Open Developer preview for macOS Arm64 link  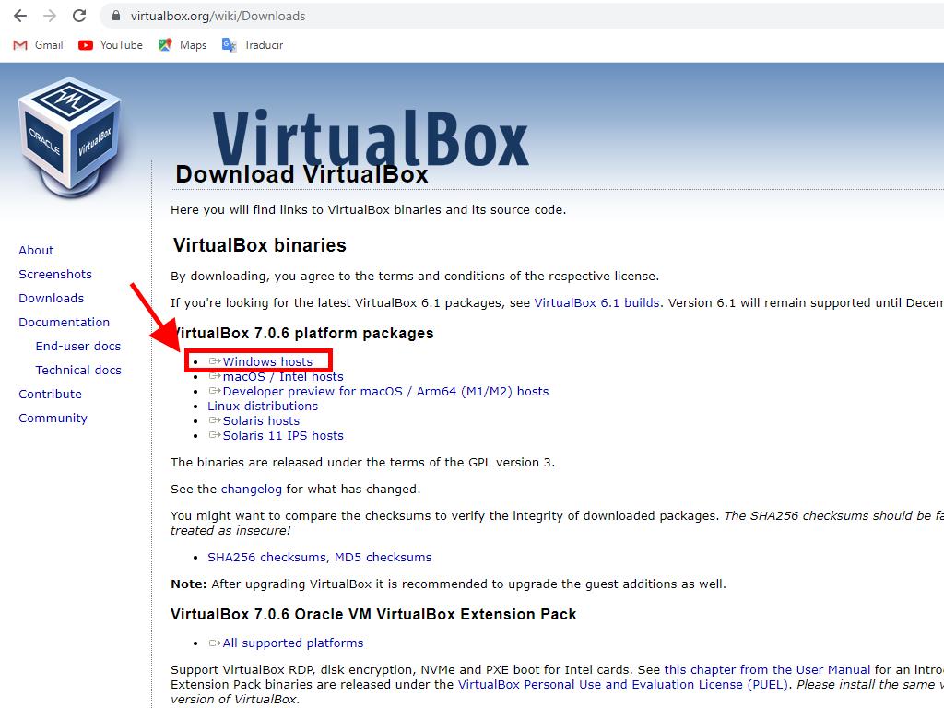coord(386,391)
